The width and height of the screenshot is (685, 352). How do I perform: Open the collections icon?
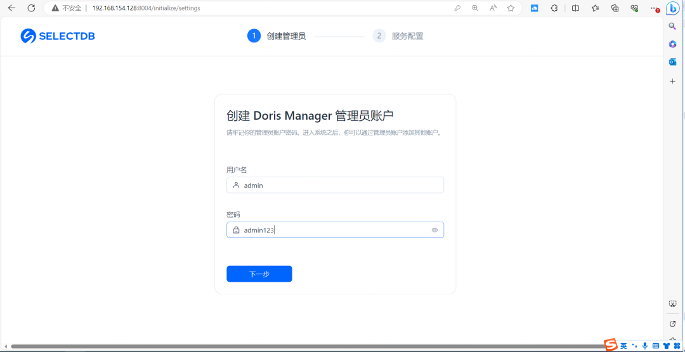point(615,8)
